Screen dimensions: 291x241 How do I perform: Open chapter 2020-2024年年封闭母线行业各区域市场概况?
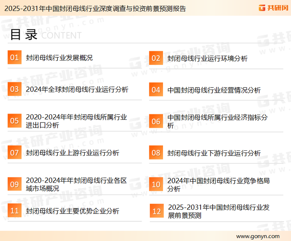[x=76, y=184]
